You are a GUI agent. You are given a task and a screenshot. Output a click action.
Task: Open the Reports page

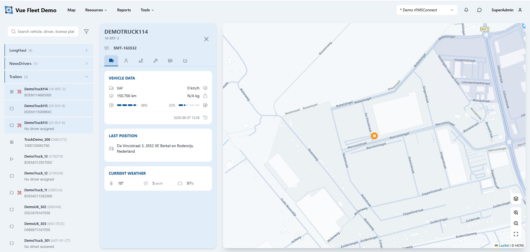click(x=124, y=10)
